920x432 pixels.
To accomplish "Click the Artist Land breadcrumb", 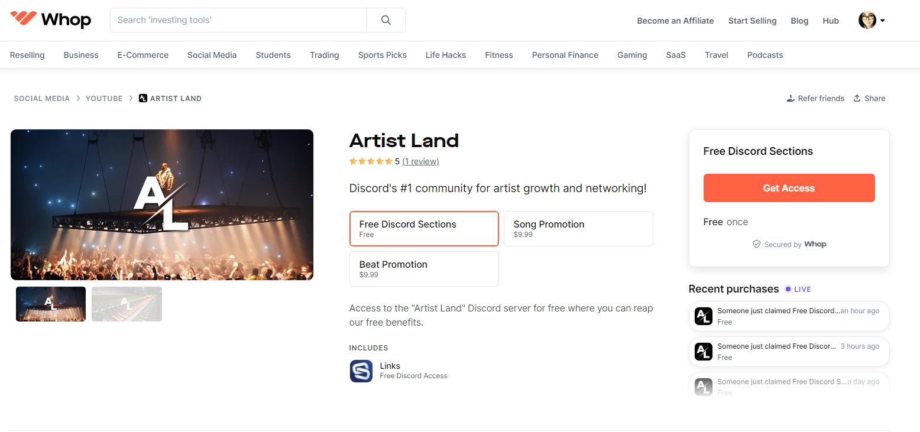I will 170,99.
